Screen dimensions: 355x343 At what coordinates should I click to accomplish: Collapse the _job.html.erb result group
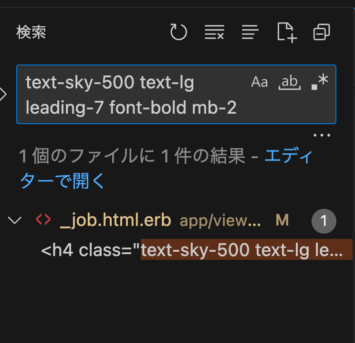pos(15,220)
